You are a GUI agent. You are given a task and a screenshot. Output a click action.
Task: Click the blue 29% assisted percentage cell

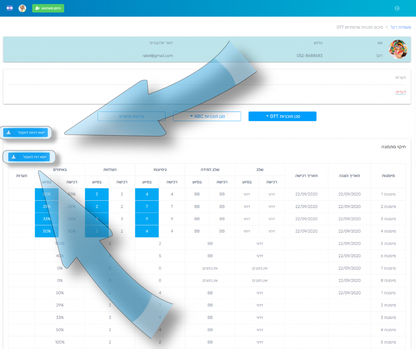(47, 207)
